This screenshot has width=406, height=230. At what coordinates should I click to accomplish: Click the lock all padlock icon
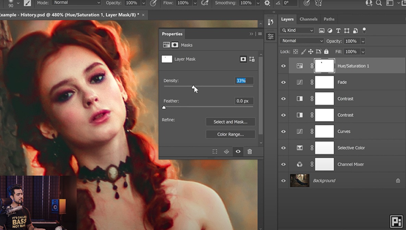[326, 51]
